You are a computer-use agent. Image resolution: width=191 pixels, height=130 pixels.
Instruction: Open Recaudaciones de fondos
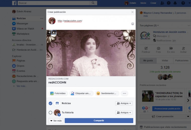tap(25, 76)
